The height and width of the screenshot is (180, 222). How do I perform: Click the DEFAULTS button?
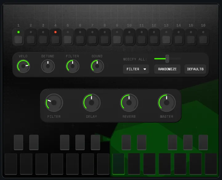coord(195,69)
